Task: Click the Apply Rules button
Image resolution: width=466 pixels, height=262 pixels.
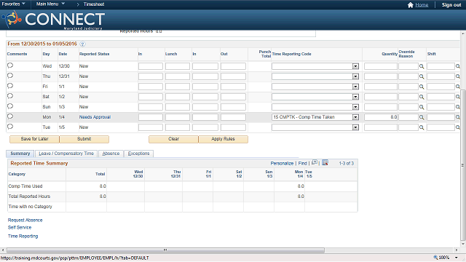Action: (224, 139)
